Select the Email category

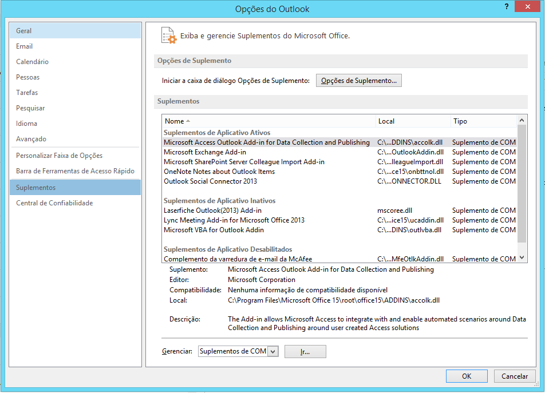pos(25,46)
